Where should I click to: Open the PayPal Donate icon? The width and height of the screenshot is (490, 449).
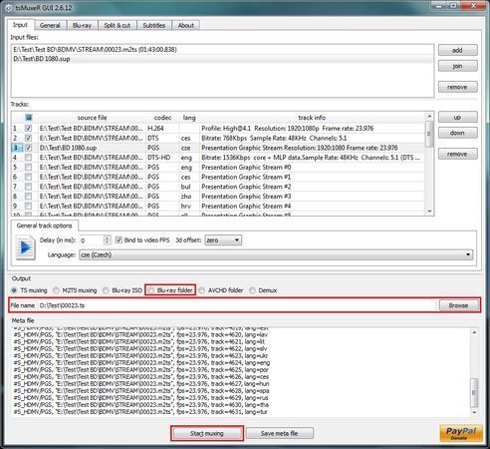tap(460, 433)
